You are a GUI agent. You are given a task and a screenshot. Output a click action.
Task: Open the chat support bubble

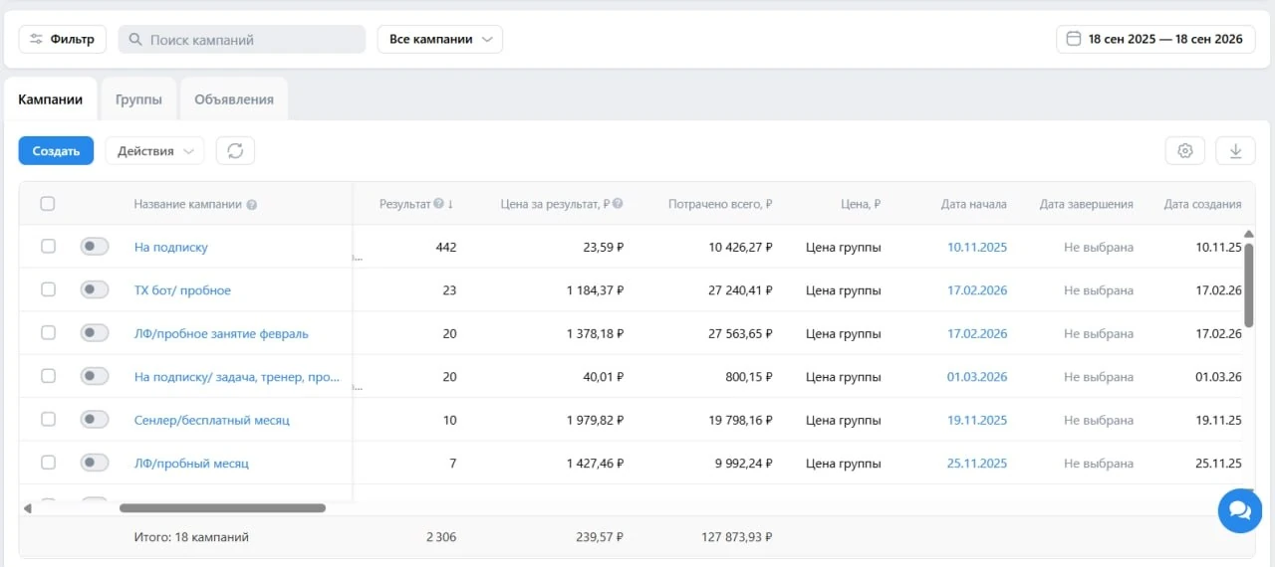click(1239, 510)
